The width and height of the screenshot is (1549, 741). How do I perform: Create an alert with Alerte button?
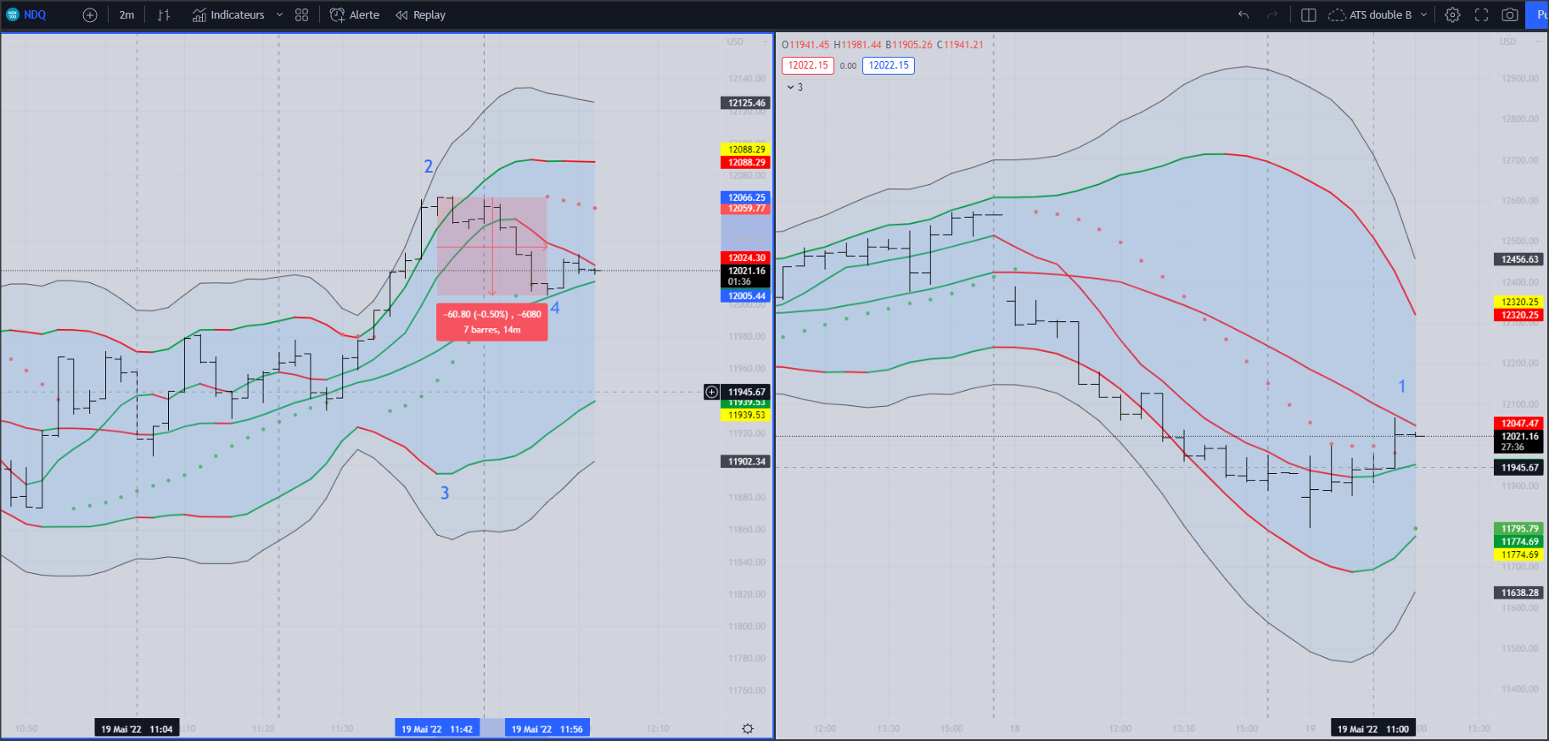pyautogui.click(x=355, y=15)
